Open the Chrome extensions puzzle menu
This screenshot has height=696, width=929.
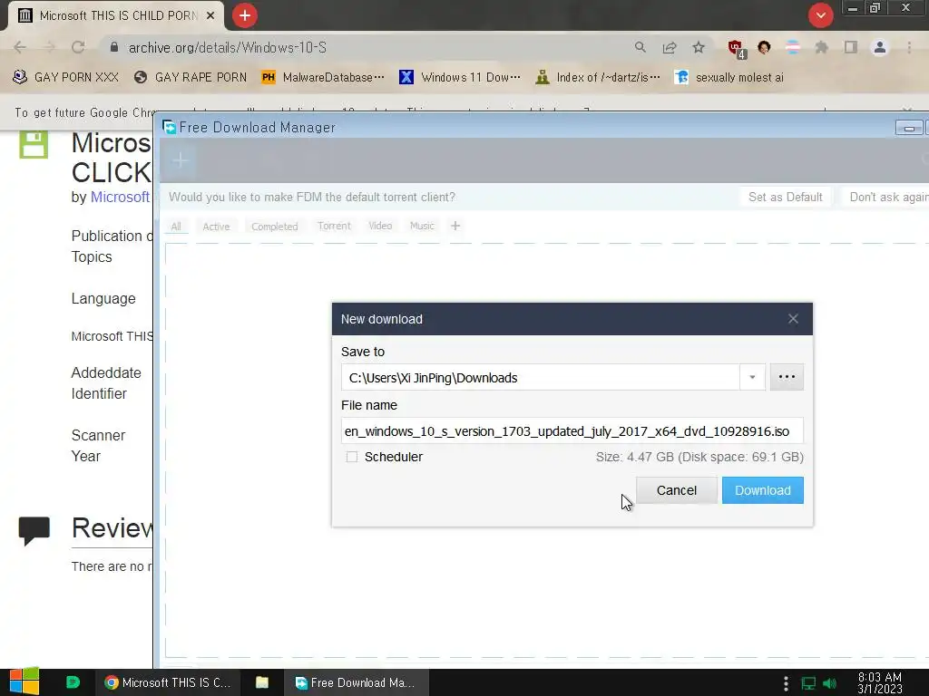(821, 47)
